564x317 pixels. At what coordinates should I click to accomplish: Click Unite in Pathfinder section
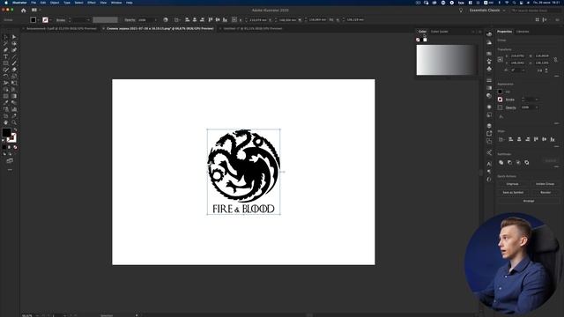[x=501, y=162]
